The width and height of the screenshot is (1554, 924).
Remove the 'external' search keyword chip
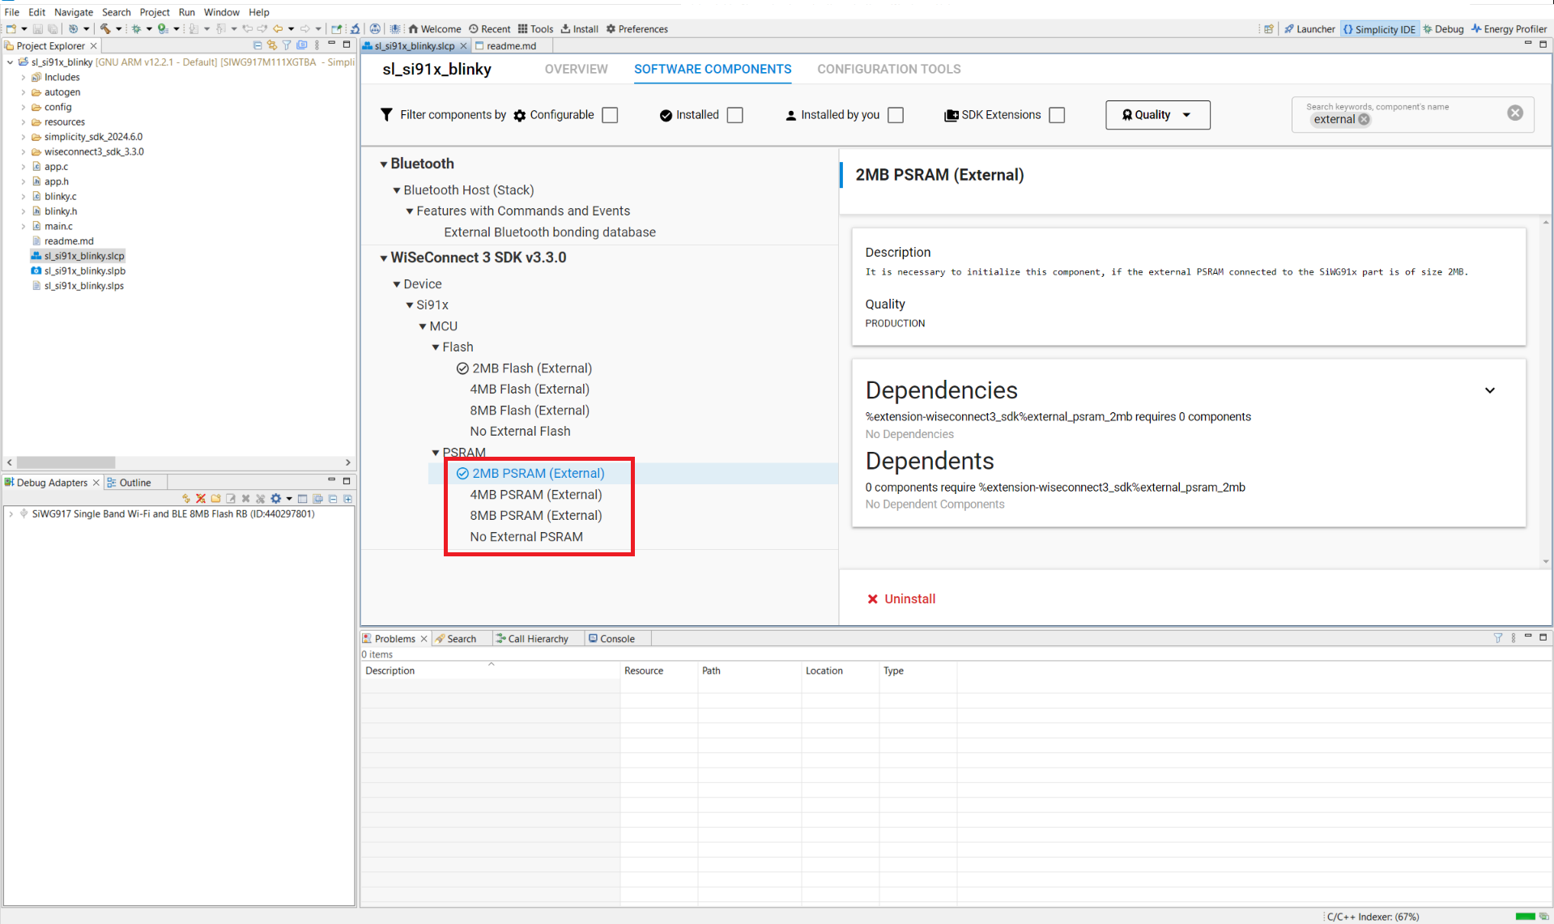coord(1364,120)
